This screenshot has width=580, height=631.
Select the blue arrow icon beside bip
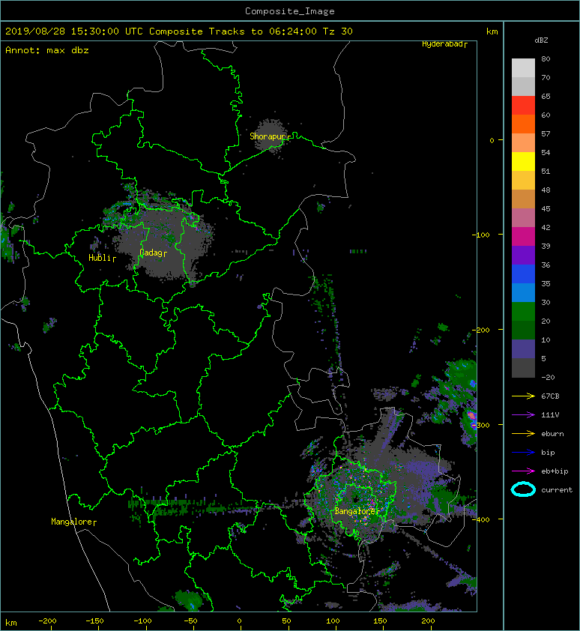(523, 453)
